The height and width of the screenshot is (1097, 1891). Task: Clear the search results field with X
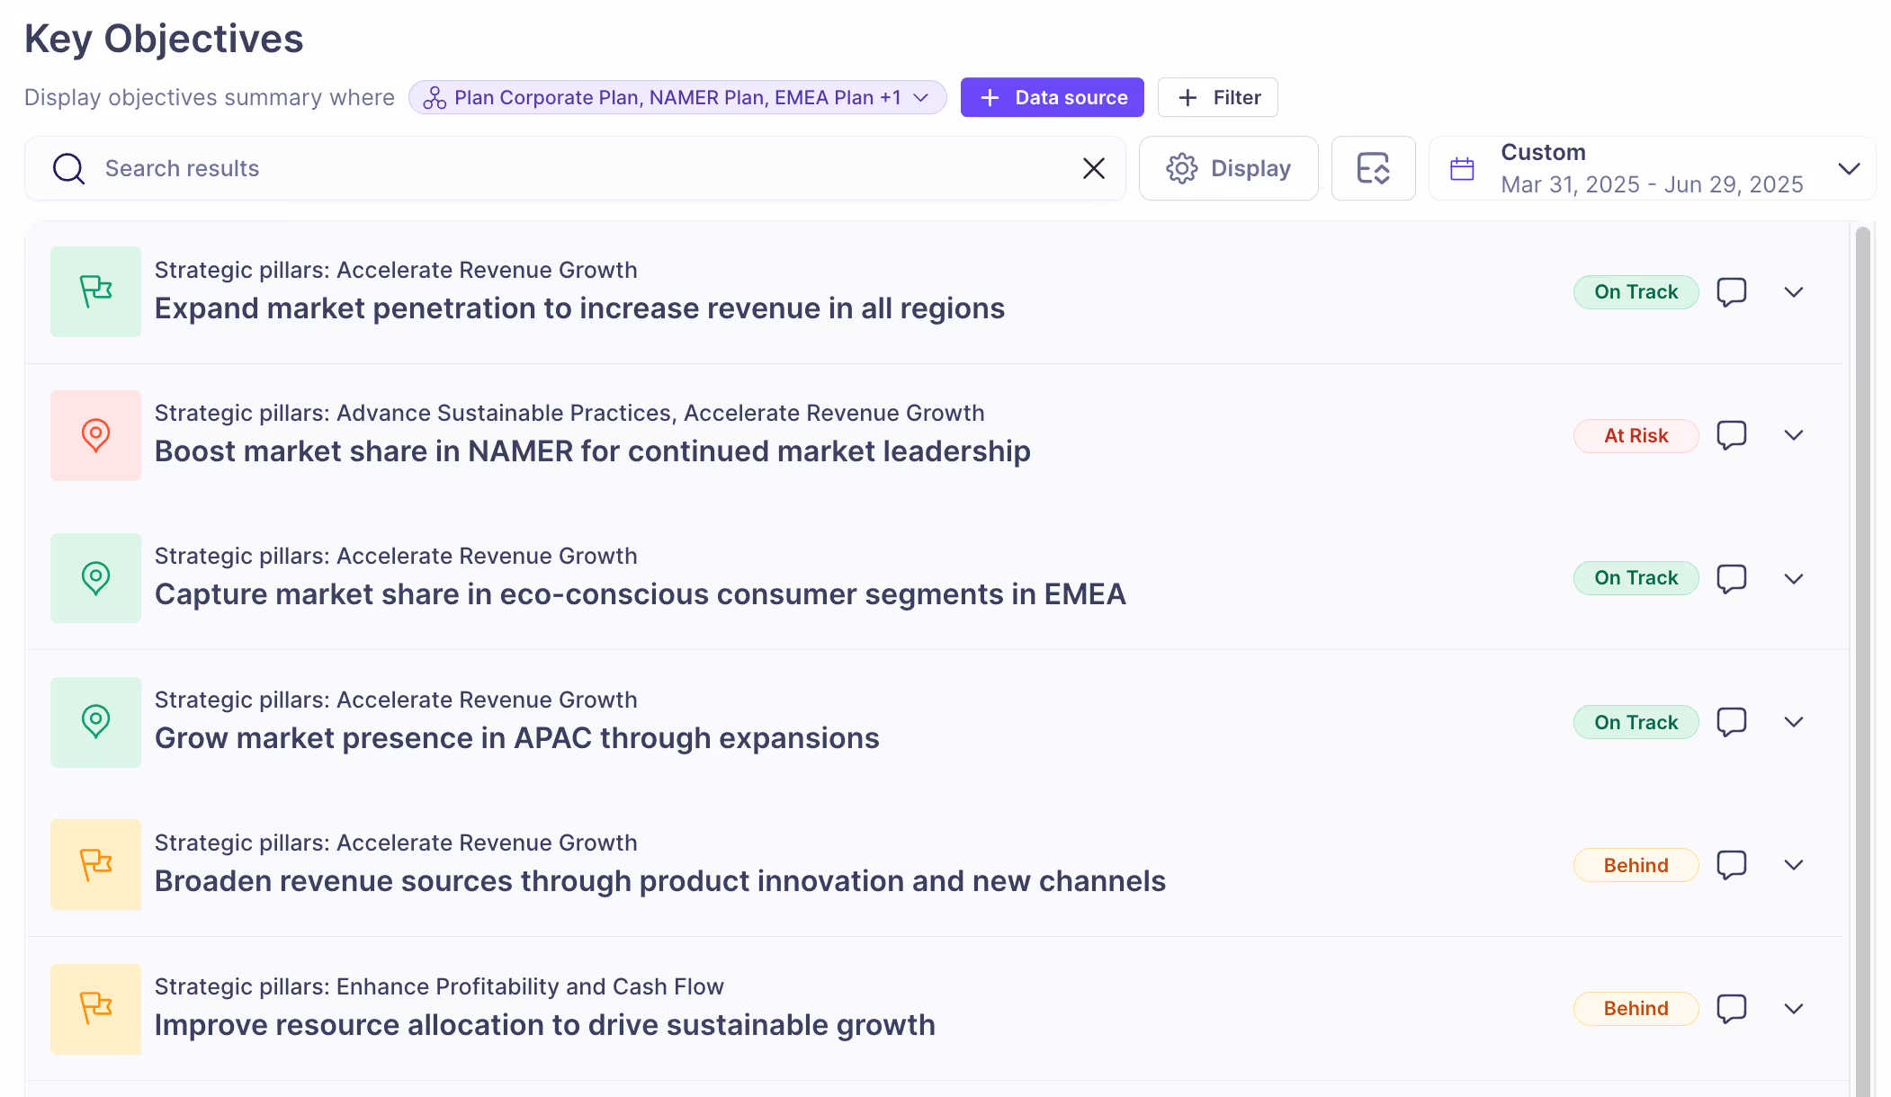[1093, 168]
